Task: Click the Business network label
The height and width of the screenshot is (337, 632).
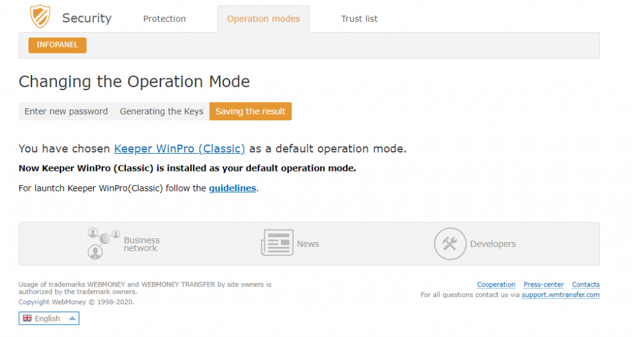Action: click(x=141, y=244)
